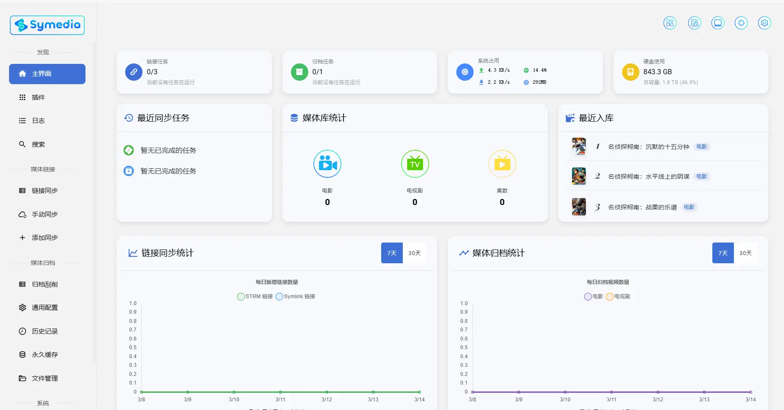Click the plus icon next to 添加同步

click(x=22, y=237)
